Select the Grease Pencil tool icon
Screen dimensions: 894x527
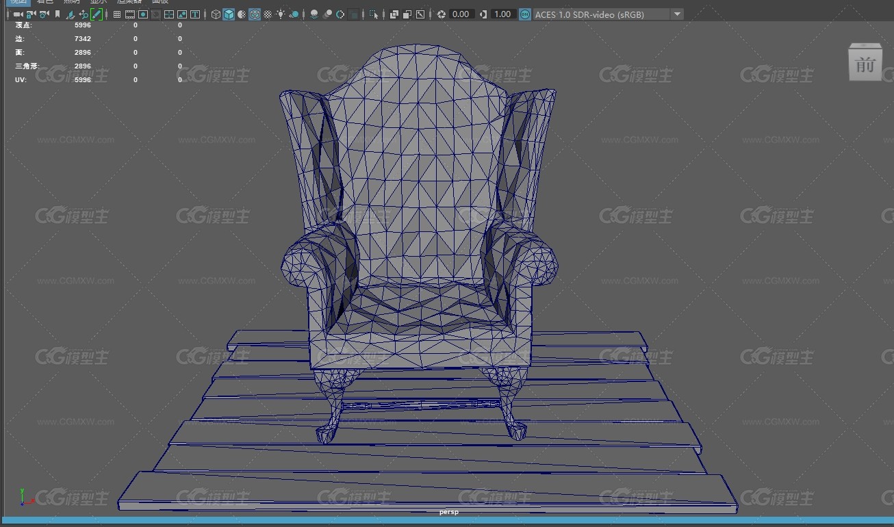[97, 14]
